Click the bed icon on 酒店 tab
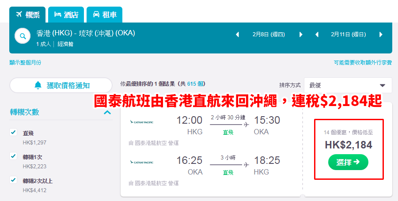Screen dimensions: 398x201 (57, 15)
